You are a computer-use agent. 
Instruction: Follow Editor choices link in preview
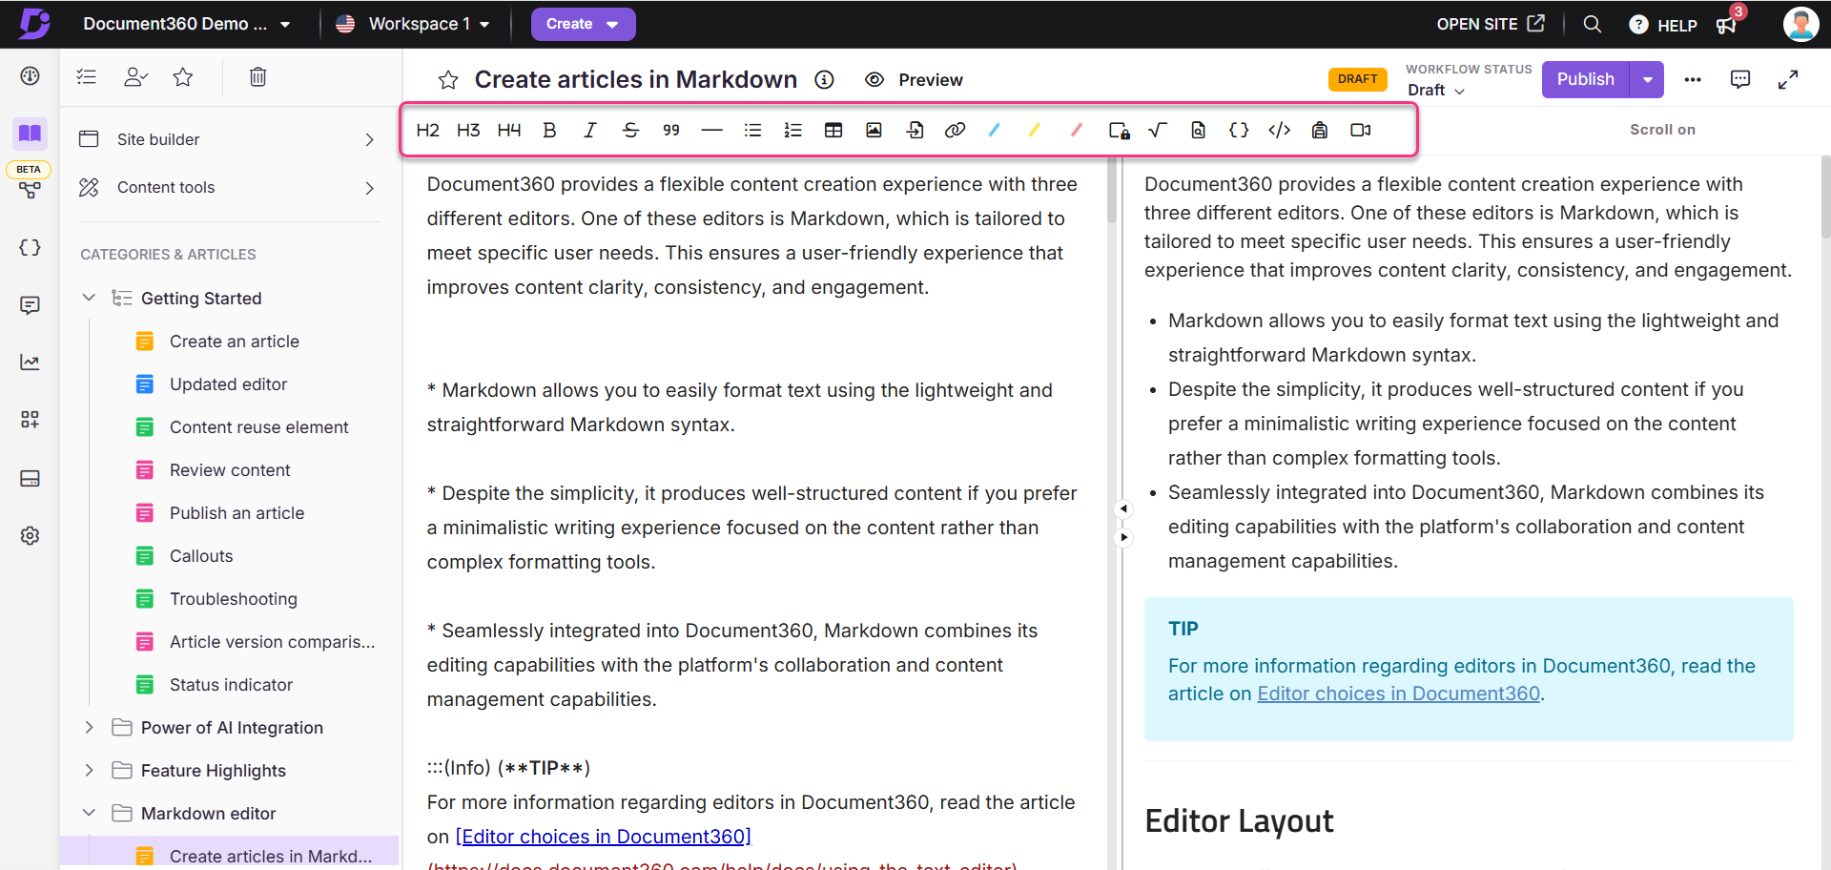pyautogui.click(x=1398, y=694)
